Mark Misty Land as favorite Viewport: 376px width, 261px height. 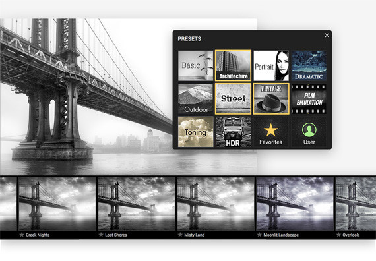(180, 235)
